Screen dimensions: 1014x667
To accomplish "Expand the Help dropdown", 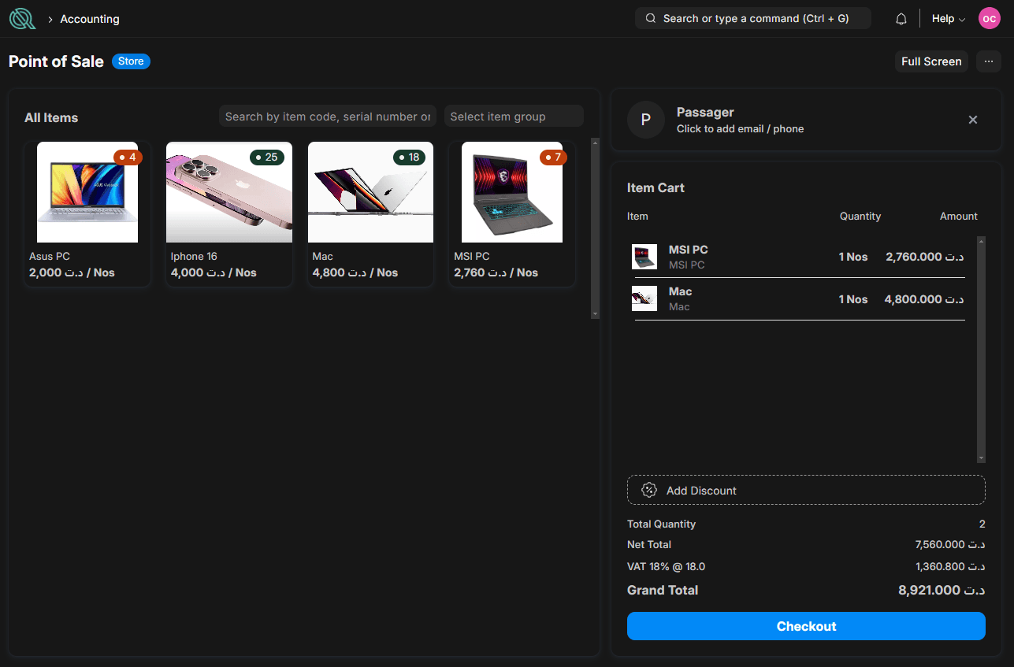I will tap(949, 19).
